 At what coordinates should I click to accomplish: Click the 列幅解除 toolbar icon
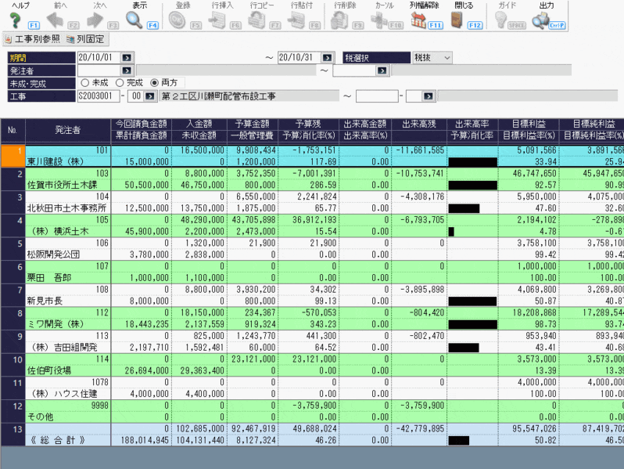tap(421, 20)
